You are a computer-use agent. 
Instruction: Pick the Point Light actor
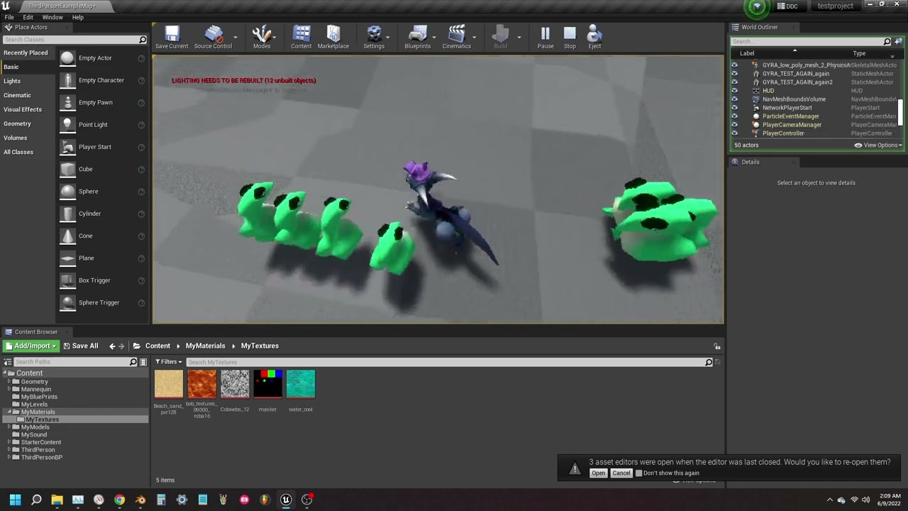pyautogui.click(x=102, y=125)
